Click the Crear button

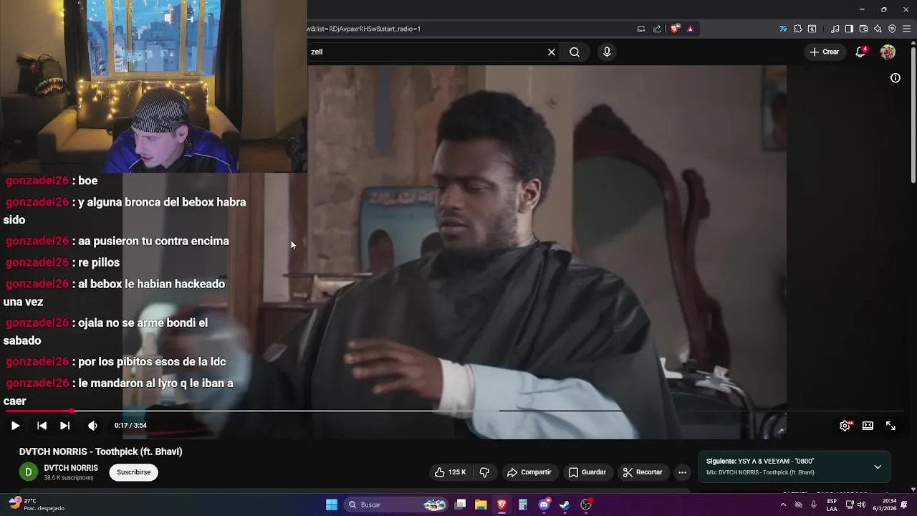point(824,52)
